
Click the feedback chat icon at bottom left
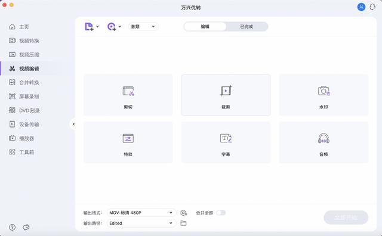26,227
